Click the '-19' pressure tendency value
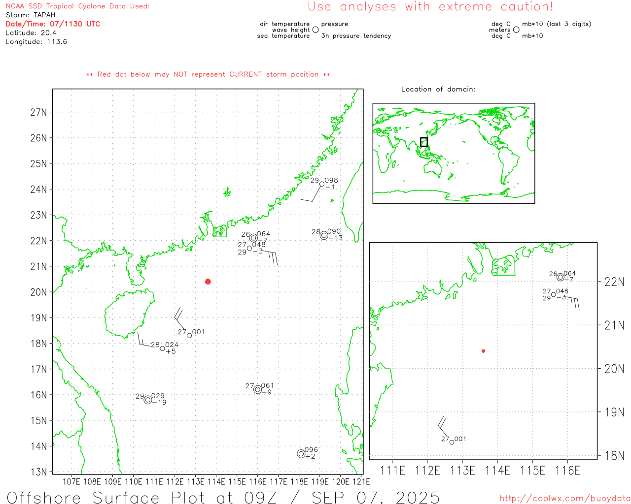 160,403
